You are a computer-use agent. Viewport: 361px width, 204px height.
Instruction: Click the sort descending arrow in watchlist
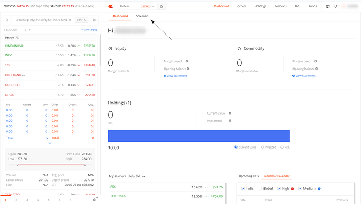coord(26,30)
